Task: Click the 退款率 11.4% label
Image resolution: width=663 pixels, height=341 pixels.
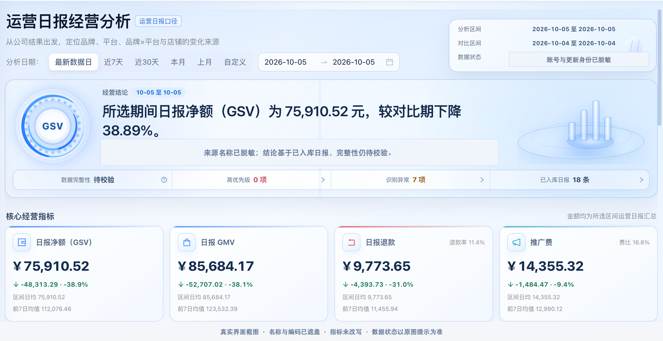Action: coord(467,242)
